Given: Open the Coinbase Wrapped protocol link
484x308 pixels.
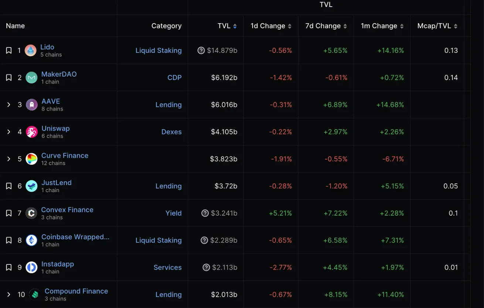Looking at the screenshot, I should coord(75,237).
